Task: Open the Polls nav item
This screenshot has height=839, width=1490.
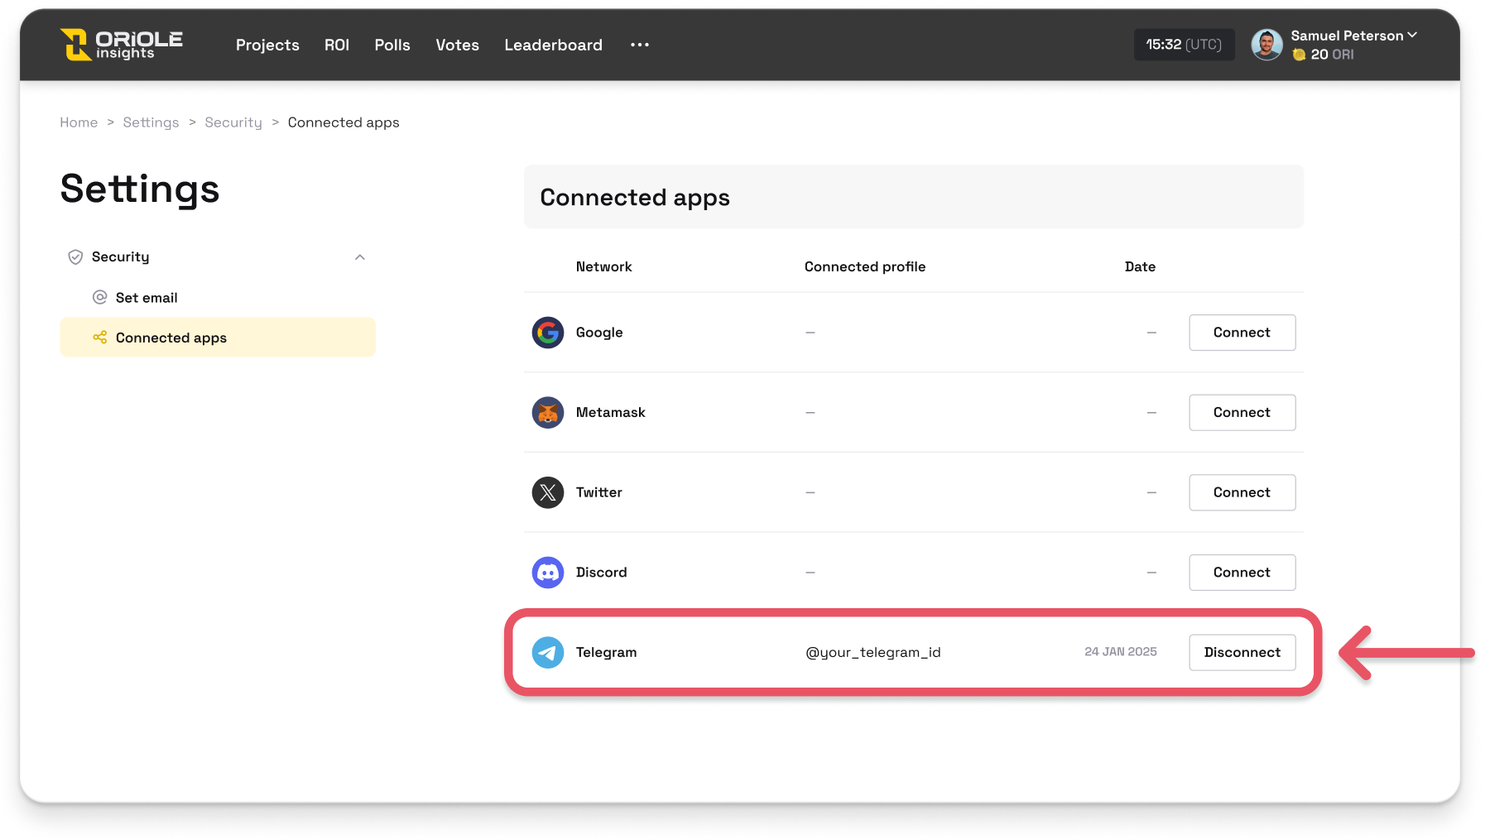Action: pos(392,45)
